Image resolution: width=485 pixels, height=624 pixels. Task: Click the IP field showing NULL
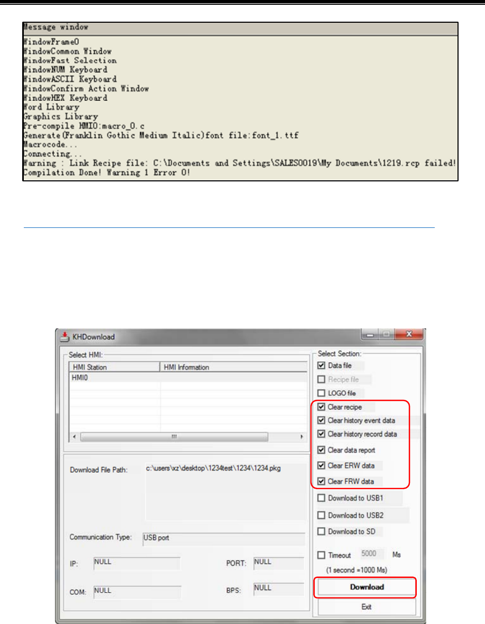click(137, 563)
